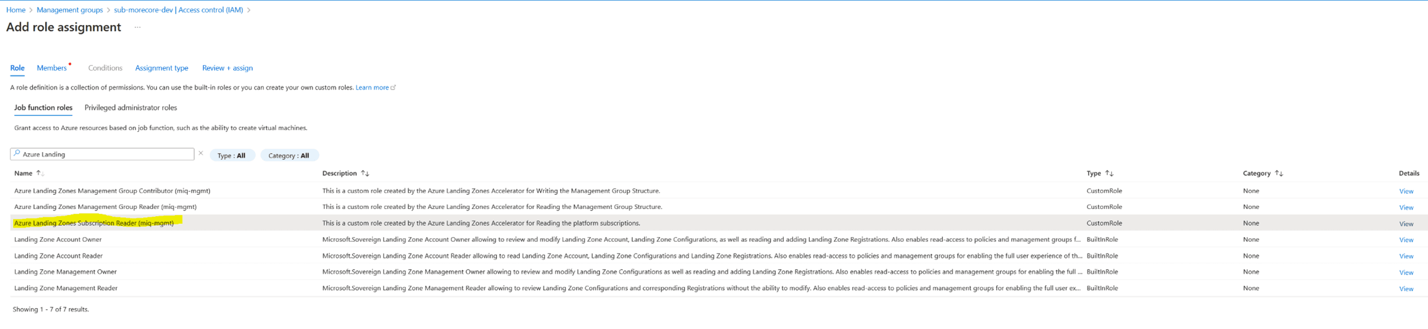Select the Landing Zone Management Reader role

click(x=66, y=288)
